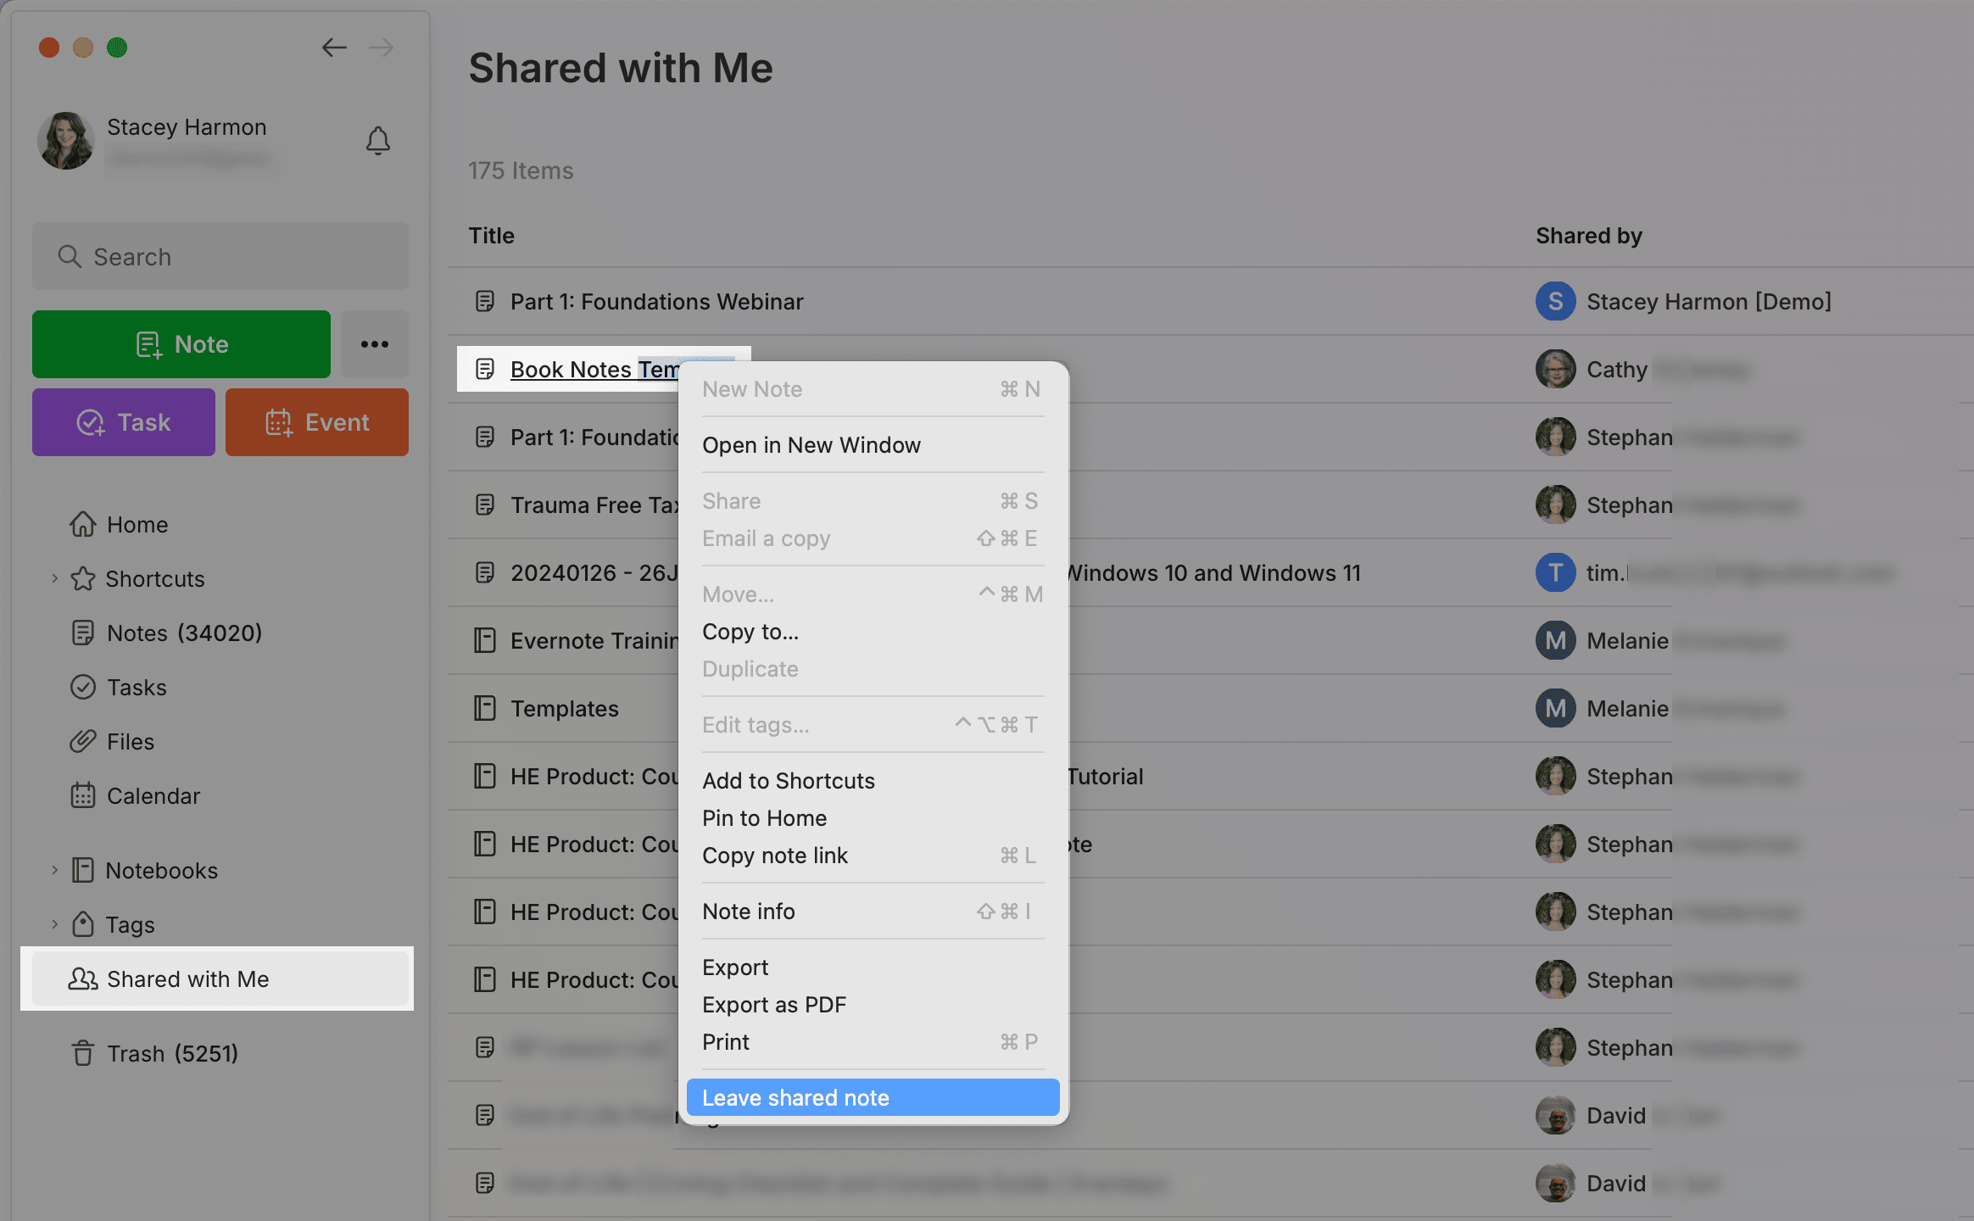
Task: Click Part 1: Foundations Webinar note icon
Action: (x=484, y=301)
